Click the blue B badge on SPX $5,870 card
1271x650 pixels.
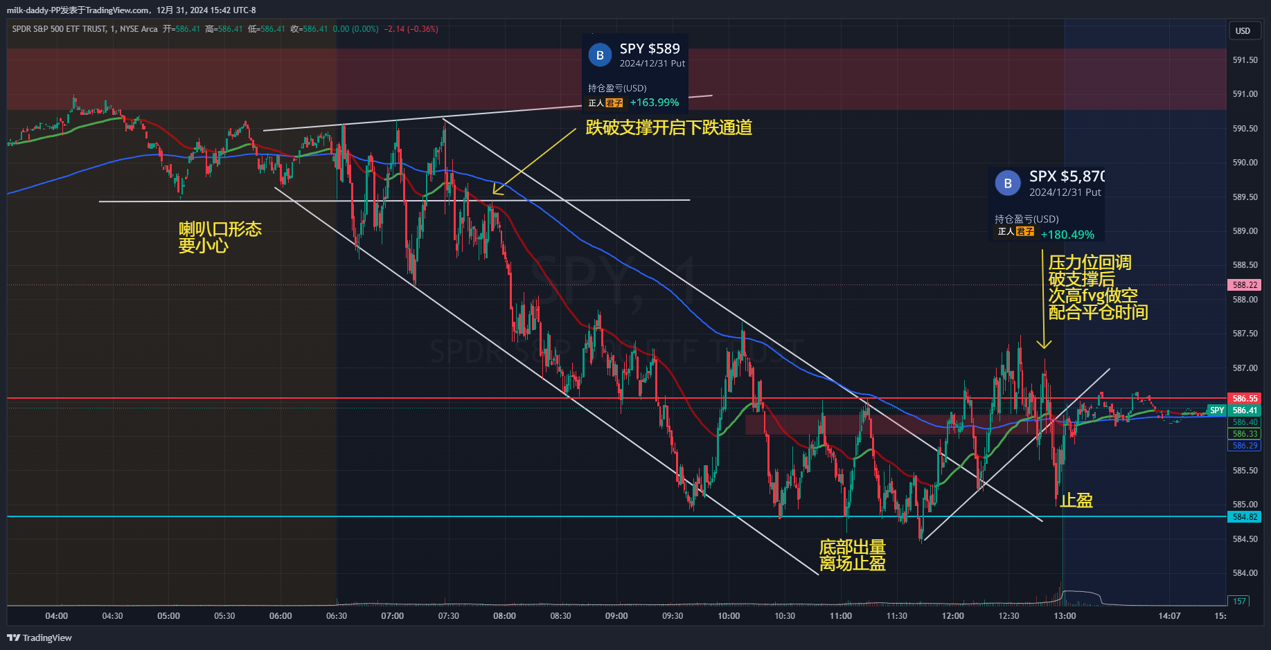[x=1007, y=183]
